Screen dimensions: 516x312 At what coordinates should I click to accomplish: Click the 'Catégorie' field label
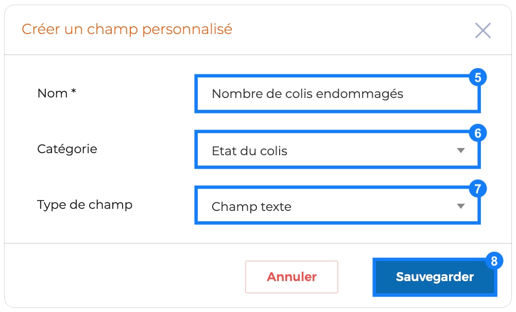pos(67,149)
